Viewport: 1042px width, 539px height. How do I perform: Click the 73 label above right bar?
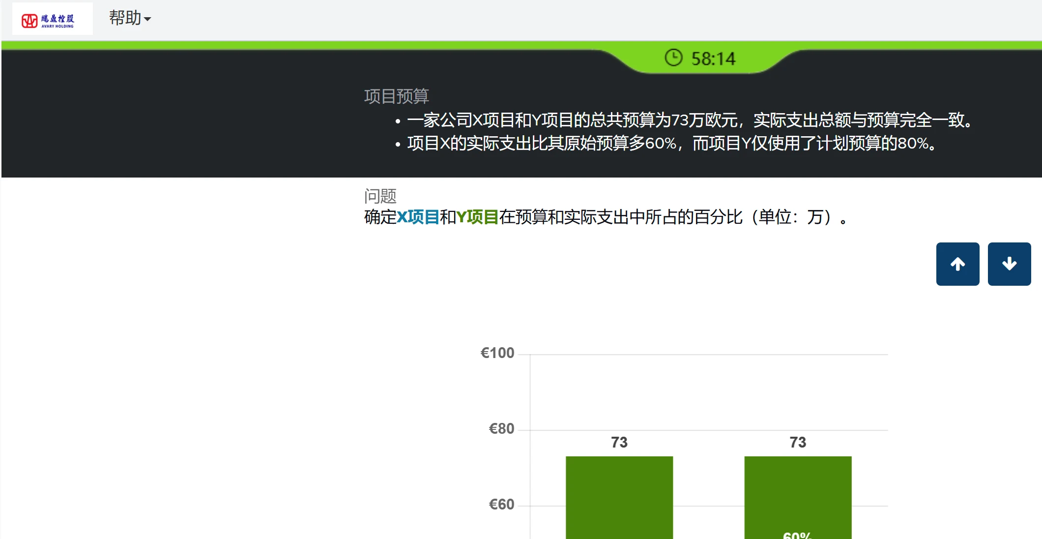pyautogui.click(x=797, y=442)
